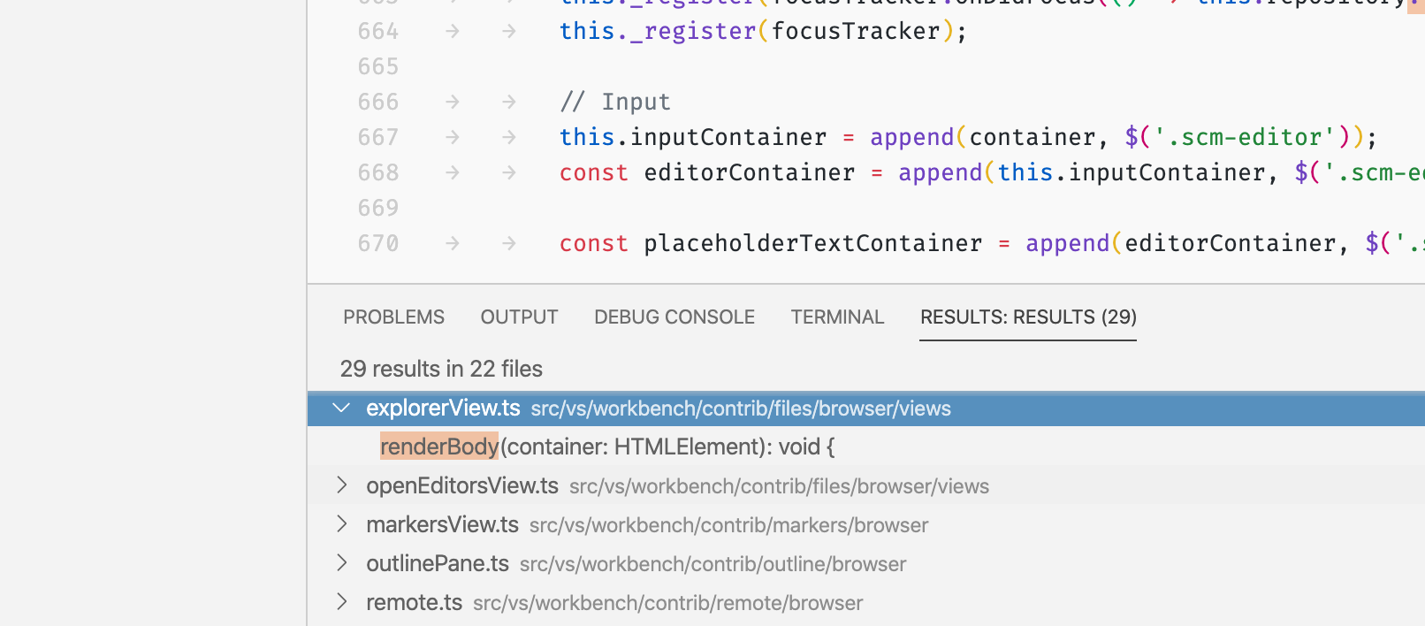Image resolution: width=1425 pixels, height=626 pixels.
Task: Click line number 667 in the editor
Action: 377,137
